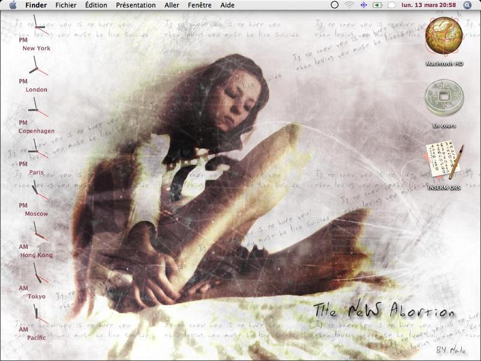Select the INSERM ORS document icon
This screenshot has width=481, height=361.
[x=444, y=162]
